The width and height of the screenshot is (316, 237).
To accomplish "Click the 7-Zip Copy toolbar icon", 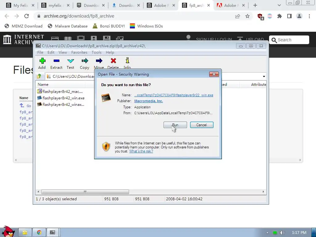I will (85, 64).
